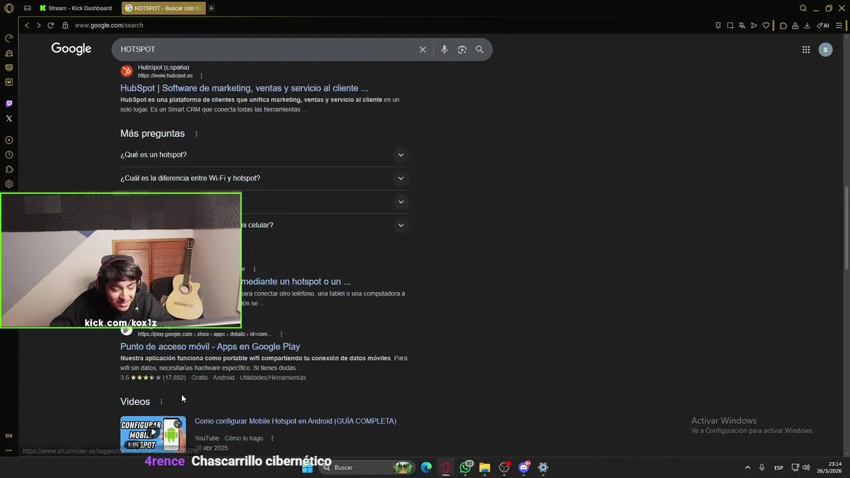The image size is (850, 478).
Task: Open Twitch in the sidebar
Action: (x=9, y=104)
